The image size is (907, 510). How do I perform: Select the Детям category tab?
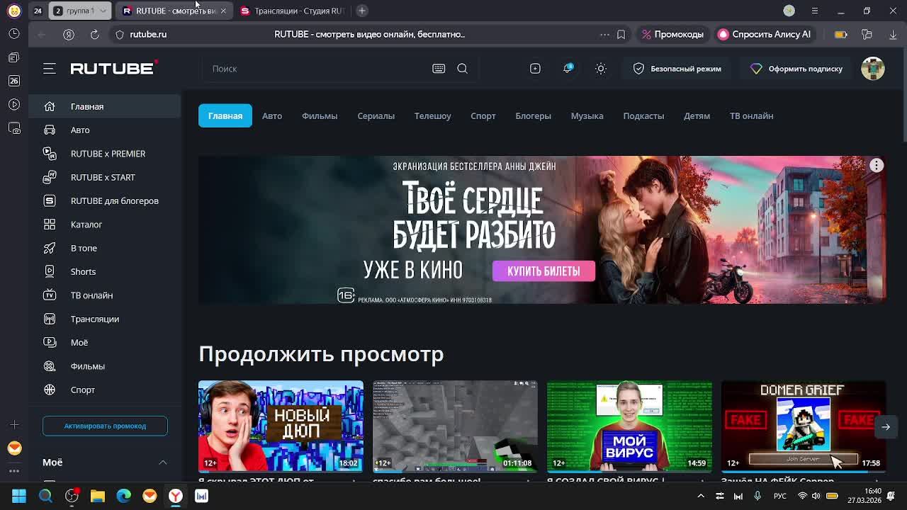point(697,115)
